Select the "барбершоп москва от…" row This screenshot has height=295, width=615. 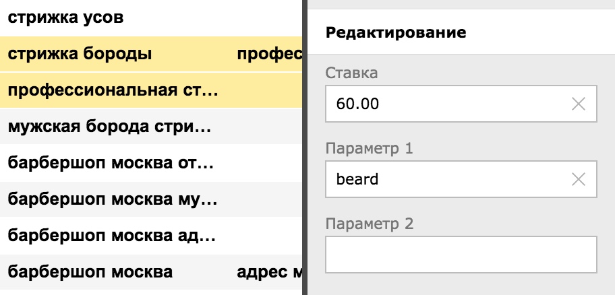point(111,163)
